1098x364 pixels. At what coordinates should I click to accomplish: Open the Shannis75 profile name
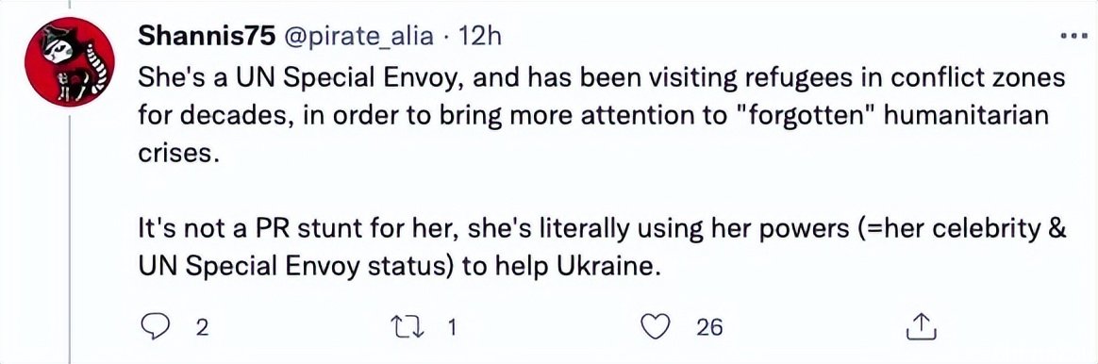(206, 37)
